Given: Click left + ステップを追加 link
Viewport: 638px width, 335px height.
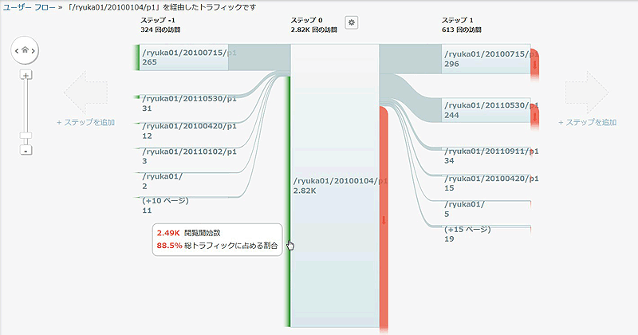Looking at the screenshot, I should point(85,123).
